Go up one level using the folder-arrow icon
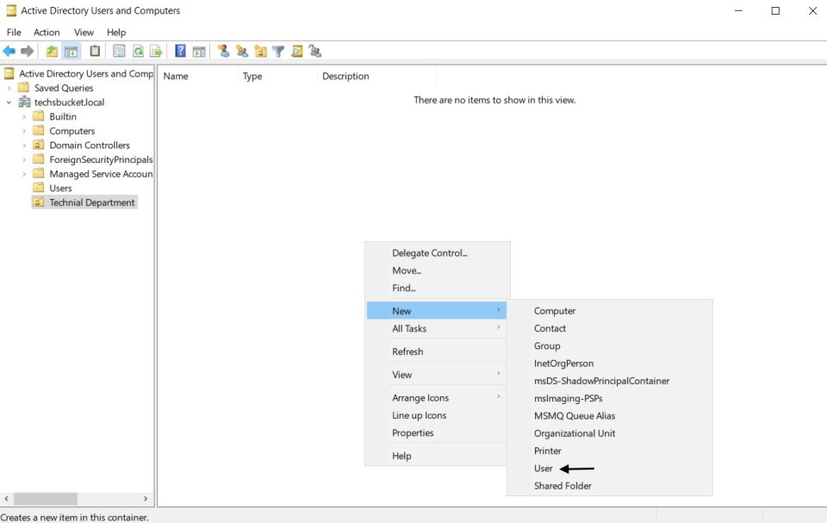The height and width of the screenshot is (523, 827). tap(52, 51)
